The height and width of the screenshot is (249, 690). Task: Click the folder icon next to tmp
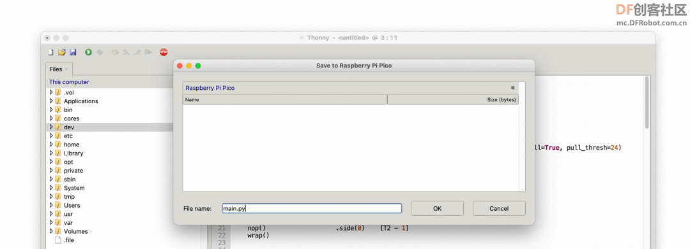[57, 197]
